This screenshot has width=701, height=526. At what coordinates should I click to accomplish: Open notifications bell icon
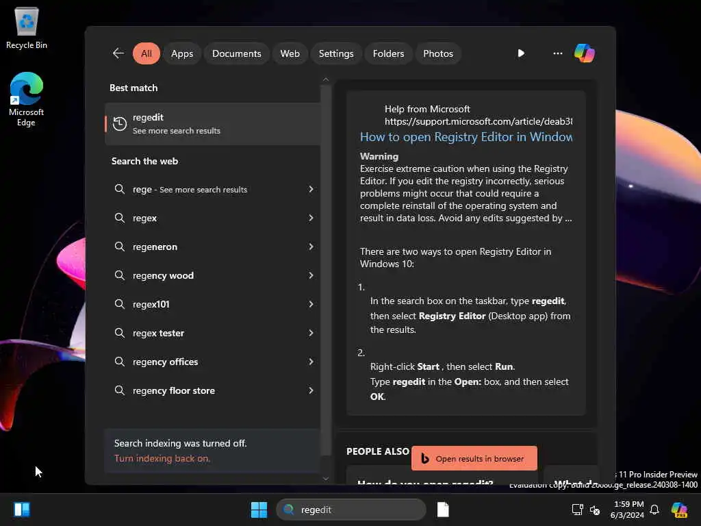coord(654,510)
